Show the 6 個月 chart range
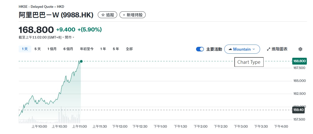Viewport: 313px width, 134px height. (x=68, y=49)
